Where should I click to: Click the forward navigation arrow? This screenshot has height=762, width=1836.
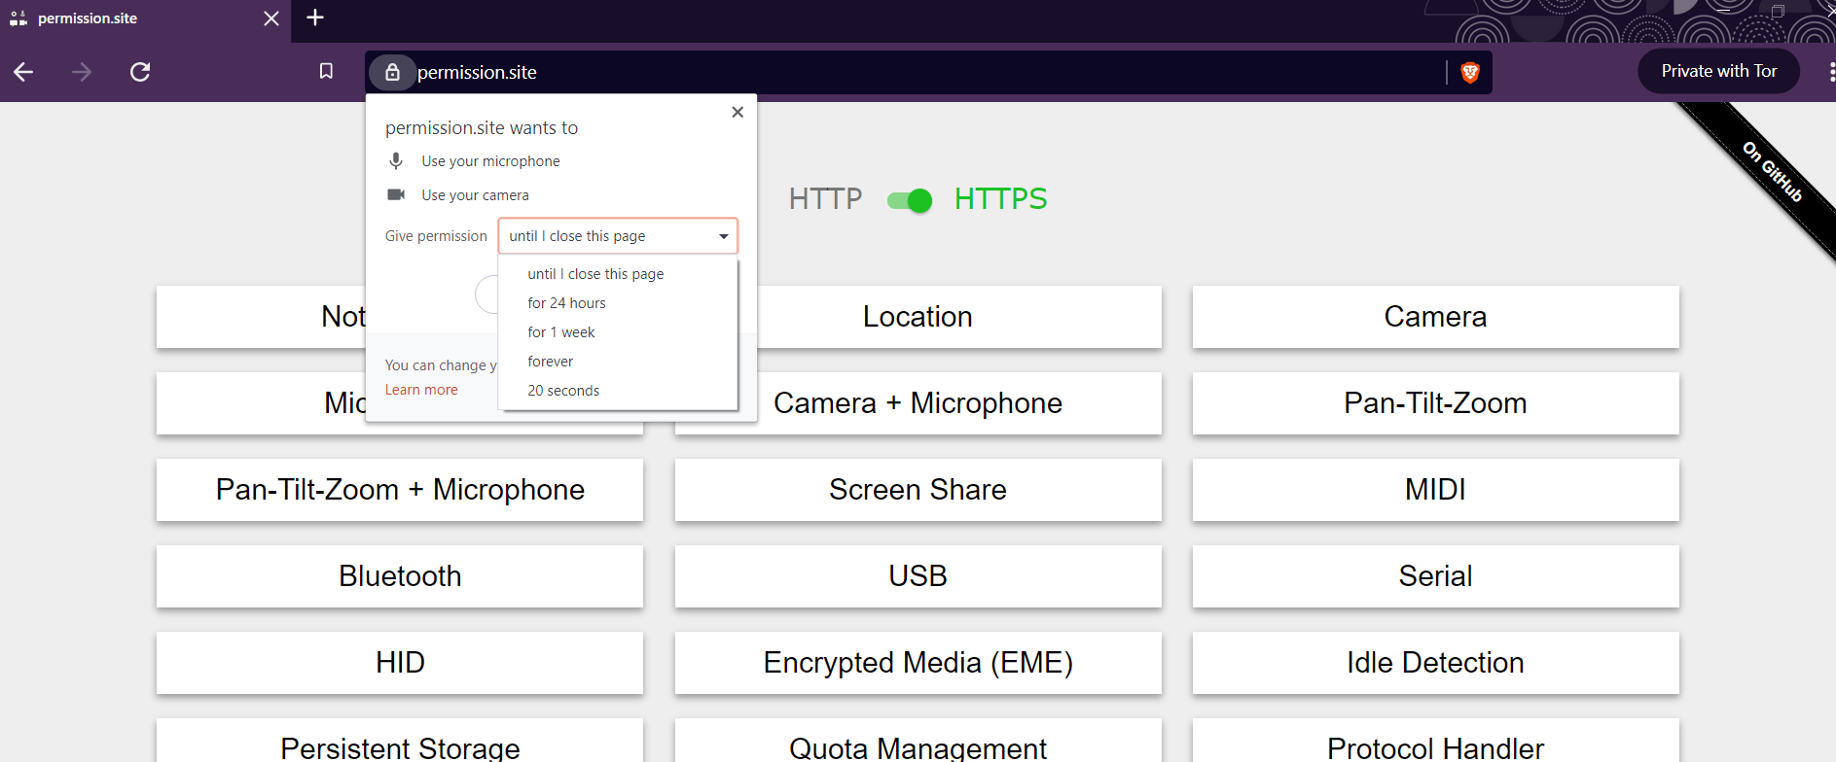click(x=82, y=72)
